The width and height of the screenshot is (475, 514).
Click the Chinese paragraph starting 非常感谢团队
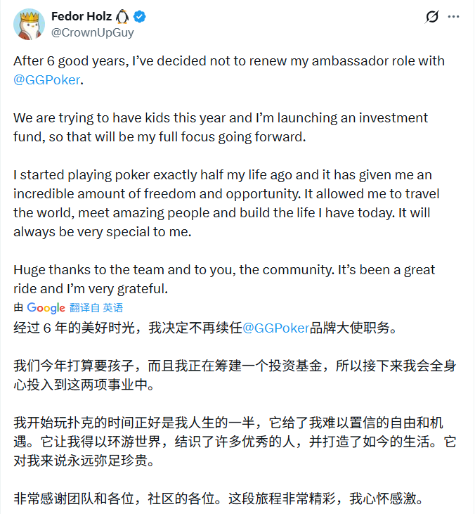(x=211, y=500)
